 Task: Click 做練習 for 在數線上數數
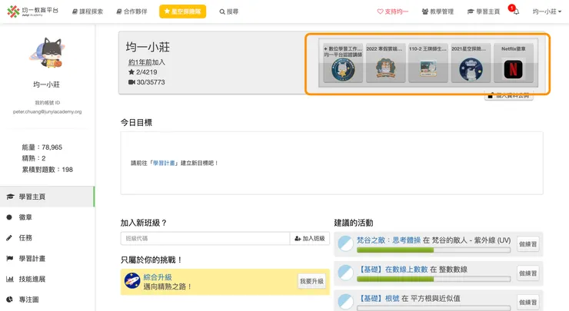[x=528, y=273]
